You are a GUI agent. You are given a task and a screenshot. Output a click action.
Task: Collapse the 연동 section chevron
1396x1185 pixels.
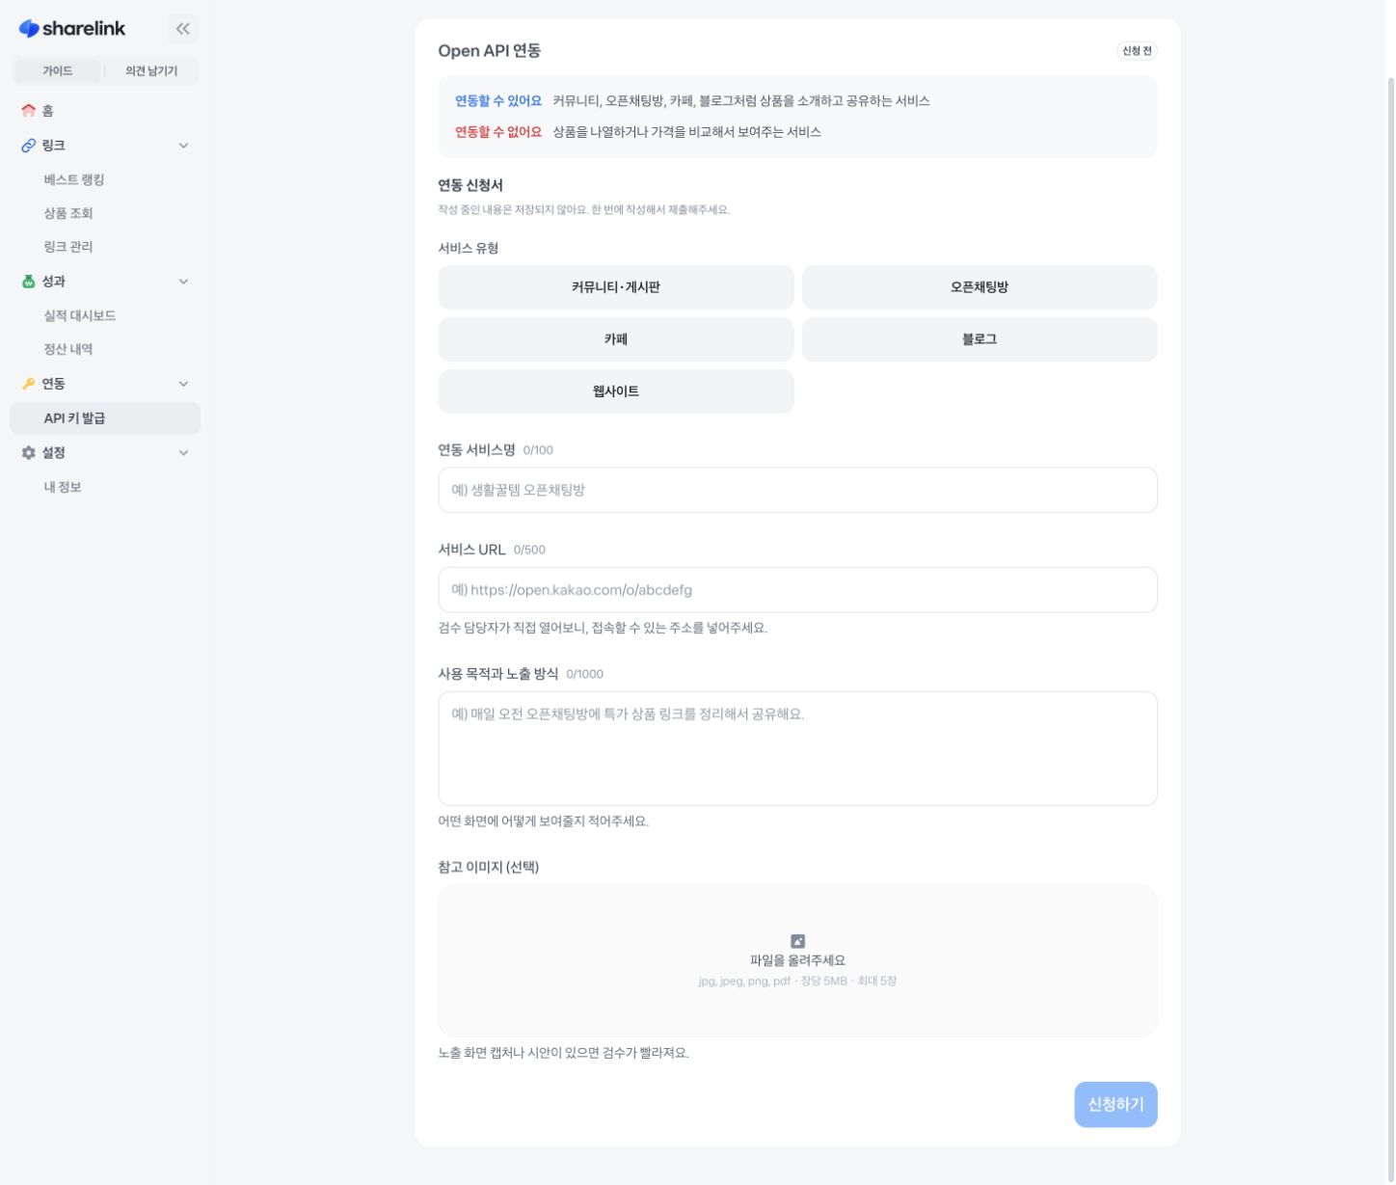[x=183, y=384]
